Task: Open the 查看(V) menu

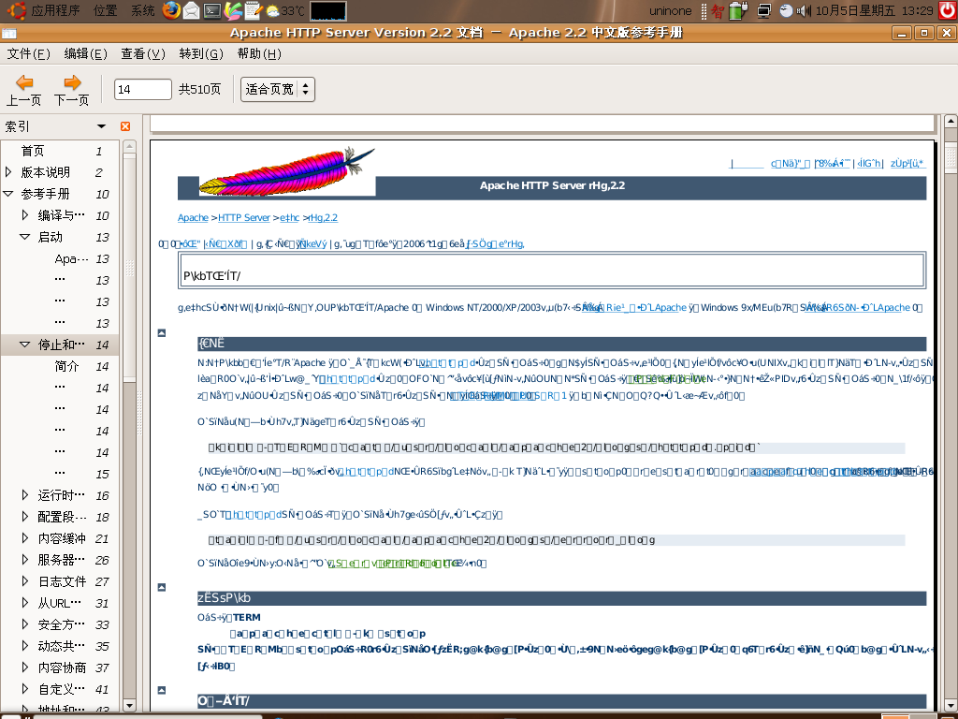Action: pos(143,53)
